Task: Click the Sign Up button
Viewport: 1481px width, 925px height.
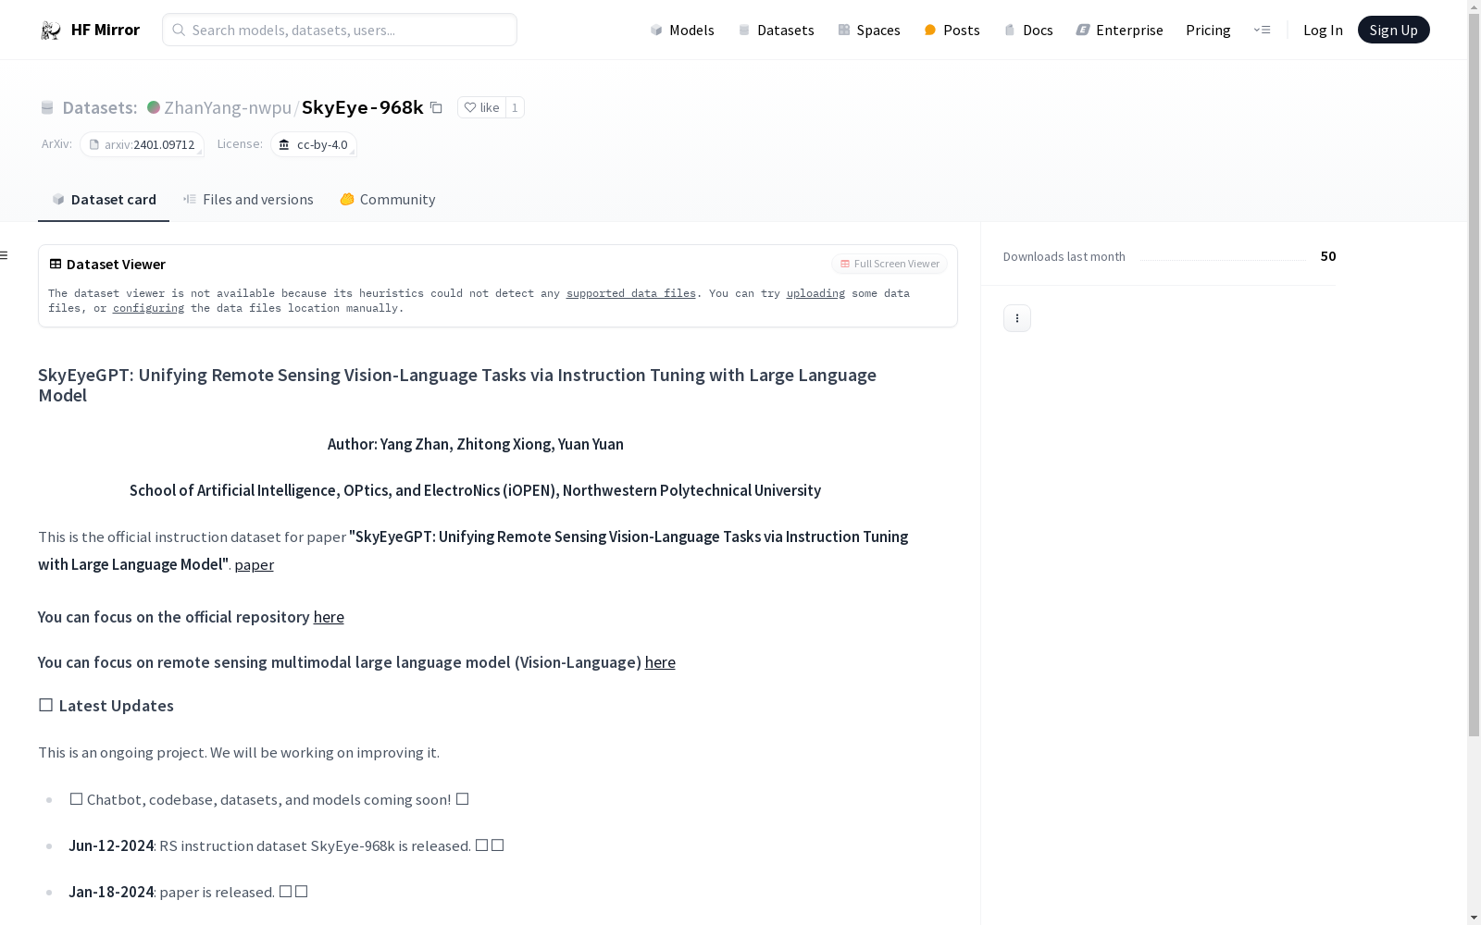Action: point(1393,31)
